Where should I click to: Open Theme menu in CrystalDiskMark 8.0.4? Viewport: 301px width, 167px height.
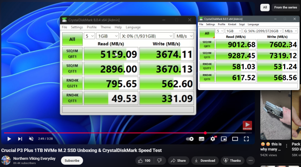click(x=106, y=27)
